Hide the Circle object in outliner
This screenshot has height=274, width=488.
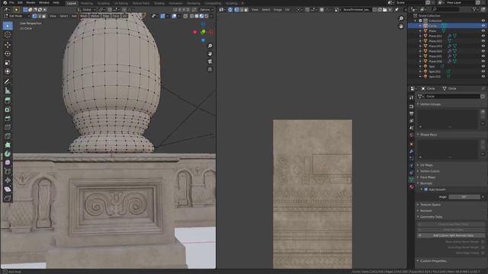pyautogui.click(x=483, y=26)
